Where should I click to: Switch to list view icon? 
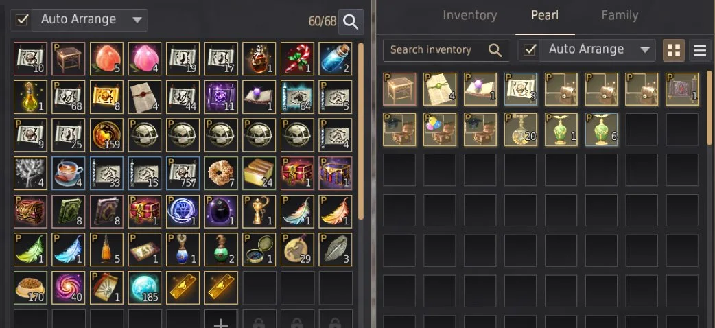[x=700, y=50]
